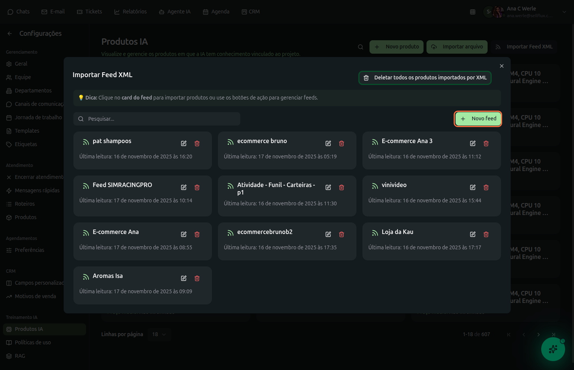Delete the ecommercebrunob2 feed
The width and height of the screenshot is (574, 370).
(342, 234)
